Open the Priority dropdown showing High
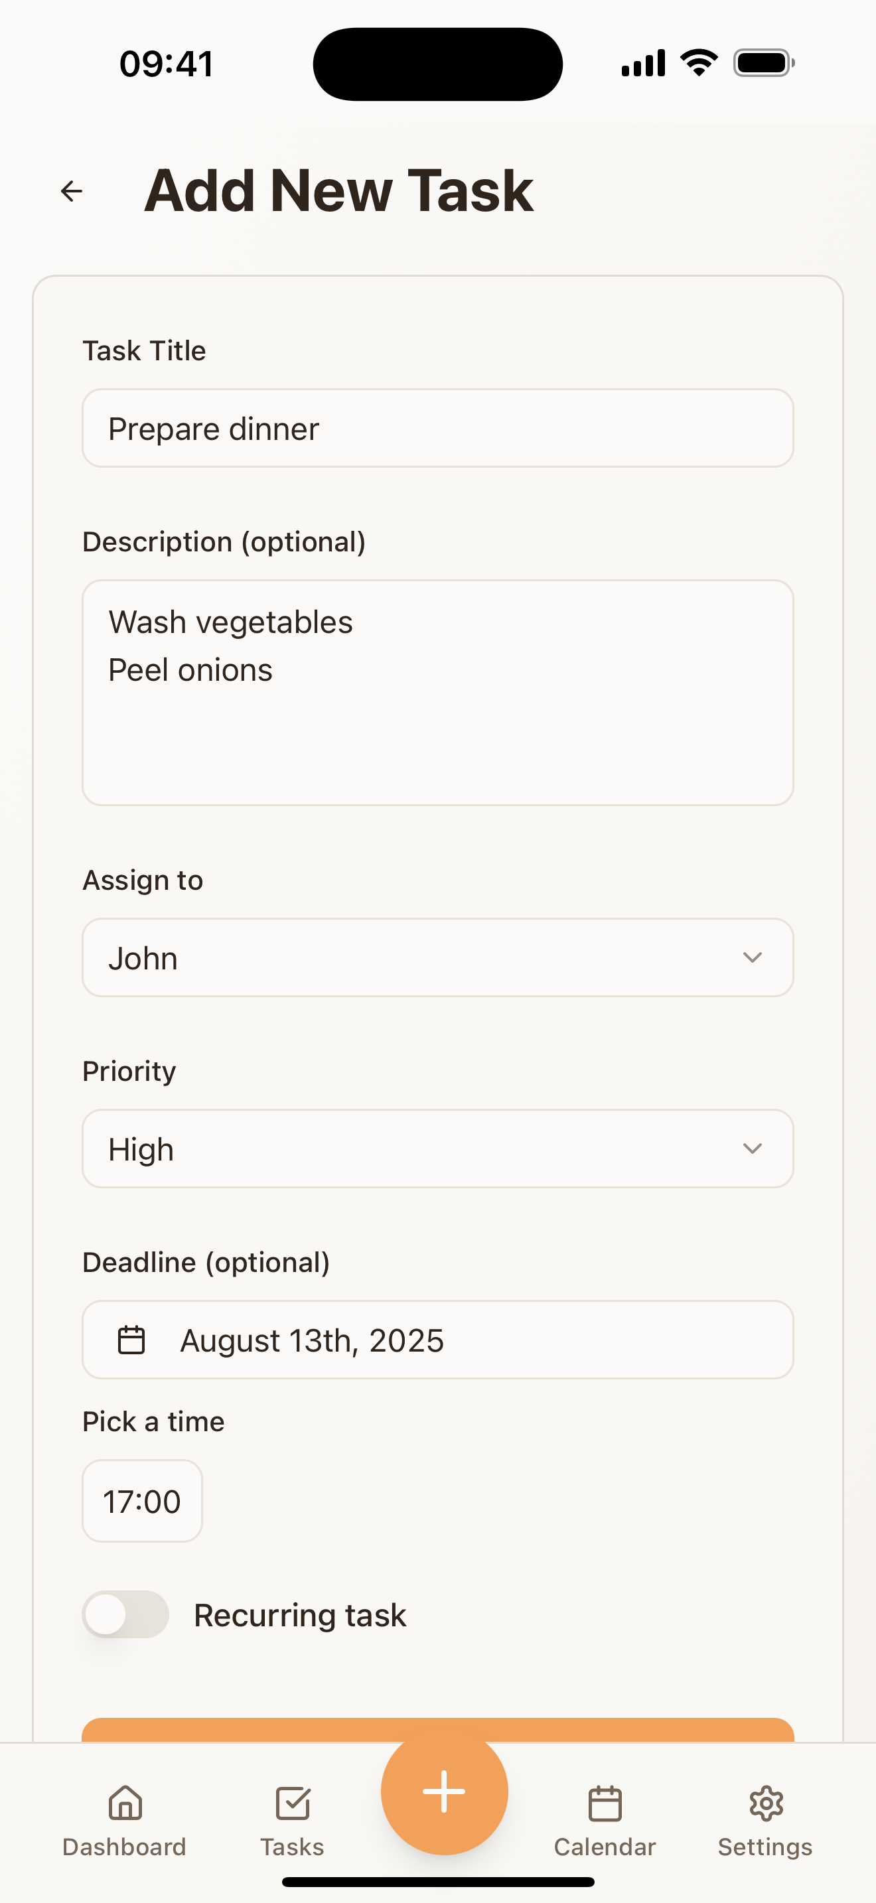Viewport: 876px width, 1903px height. 438,1149
